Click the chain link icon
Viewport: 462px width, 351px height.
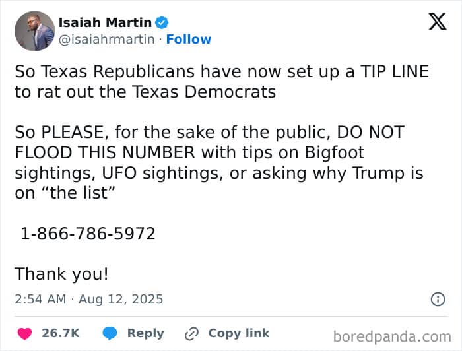click(192, 333)
